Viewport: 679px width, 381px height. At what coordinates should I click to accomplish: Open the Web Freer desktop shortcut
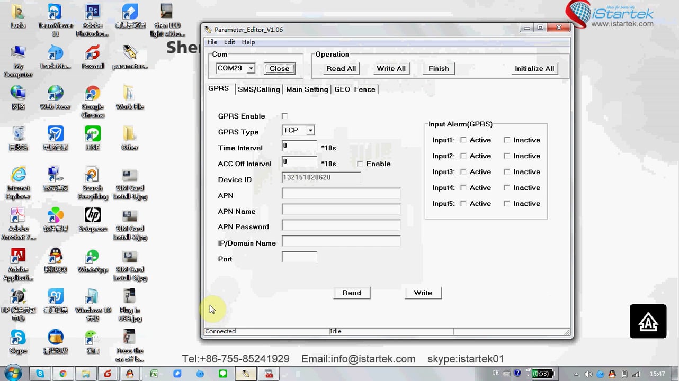55,97
